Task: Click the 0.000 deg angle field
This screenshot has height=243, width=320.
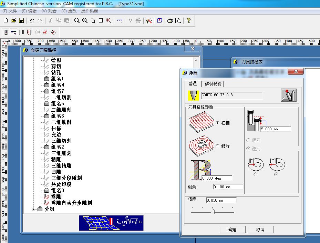Action: pos(217,178)
